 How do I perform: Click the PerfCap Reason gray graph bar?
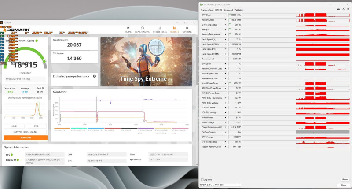(x=323, y=132)
